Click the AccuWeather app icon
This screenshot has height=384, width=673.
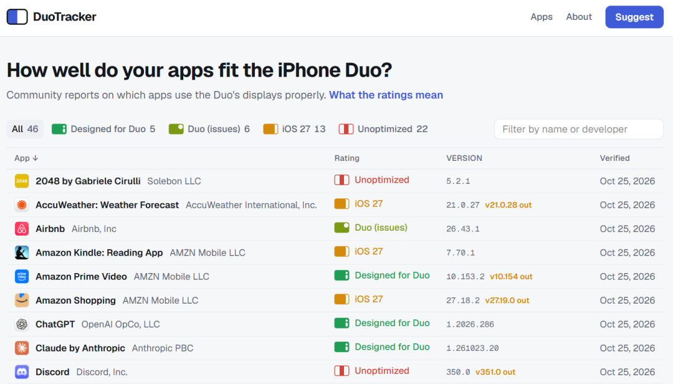22,205
